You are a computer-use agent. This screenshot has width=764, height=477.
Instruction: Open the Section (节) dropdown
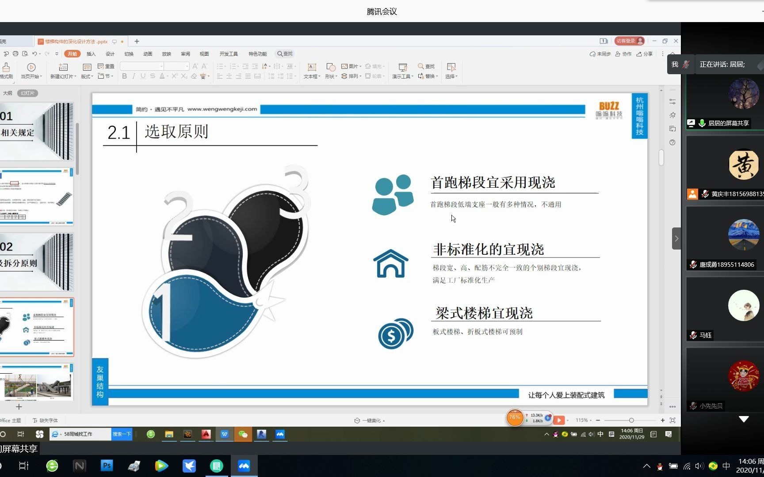click(x=105, y=76)
